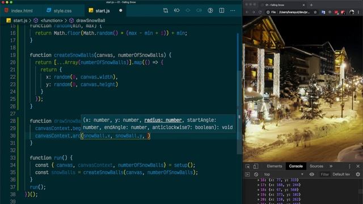The width and height of the screenshot is (363, 204).
Task: Click the run/timeline circular icon in editor toolbar
Action: coord(210,10)
